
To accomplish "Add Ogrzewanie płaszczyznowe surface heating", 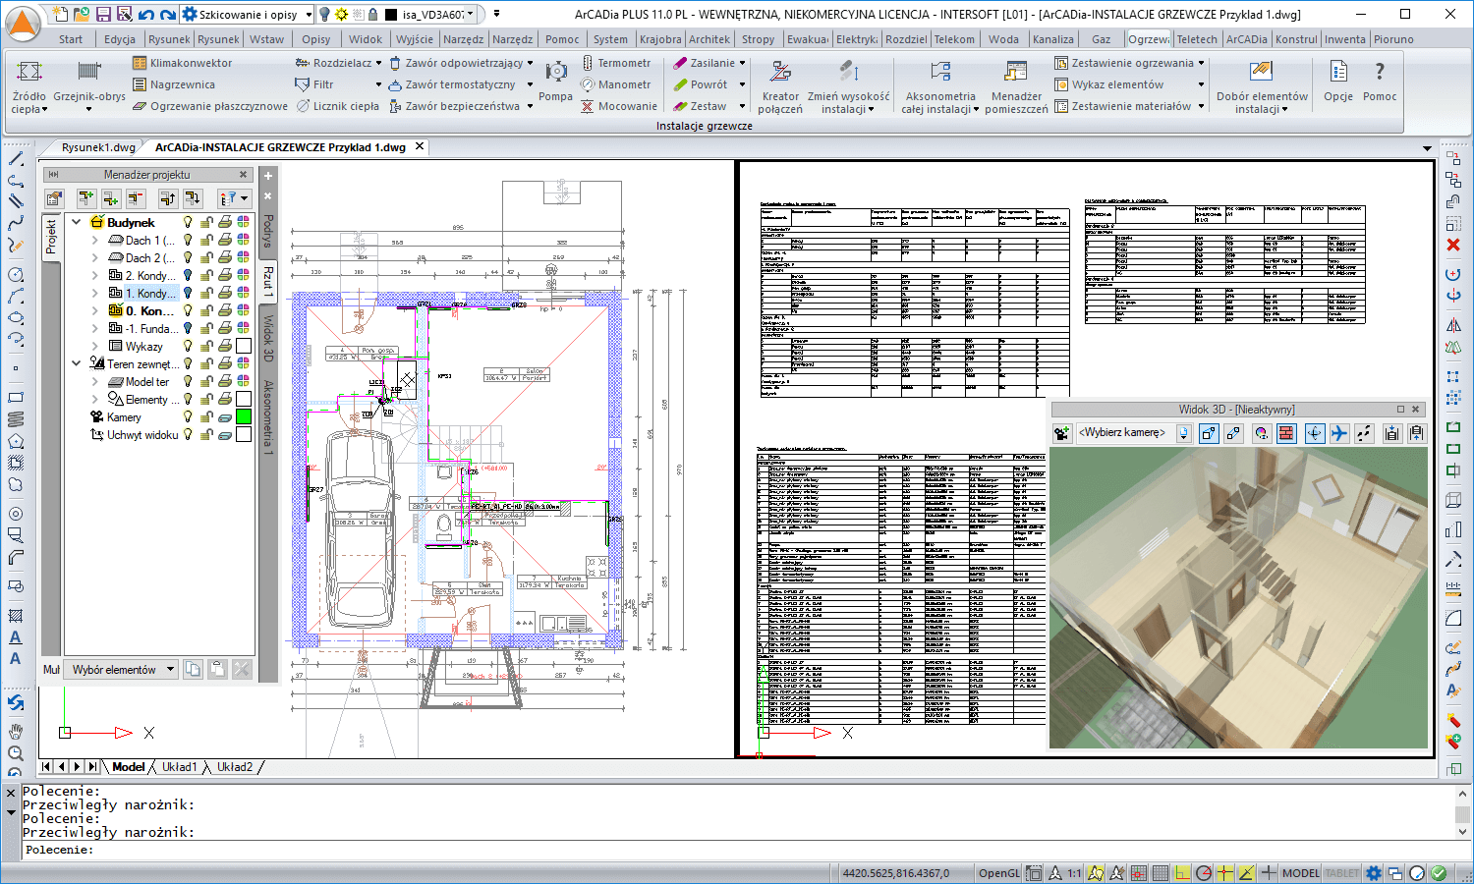I will pos(210,106).
